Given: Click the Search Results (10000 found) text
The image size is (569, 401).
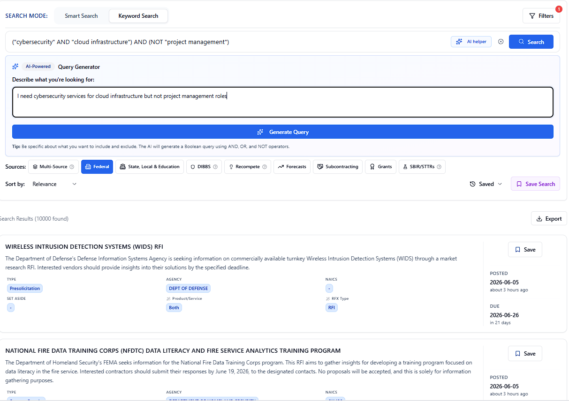Looking at the screenshot, I should coord(34,219).
